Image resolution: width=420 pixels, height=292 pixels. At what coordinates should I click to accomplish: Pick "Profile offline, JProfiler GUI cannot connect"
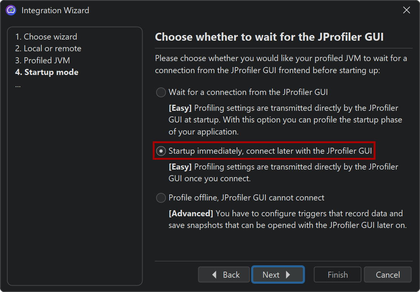click(x=161, y=198)
